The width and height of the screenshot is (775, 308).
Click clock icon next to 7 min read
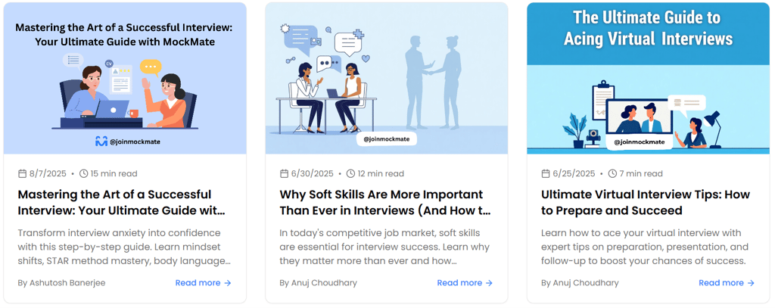[612, 173]
